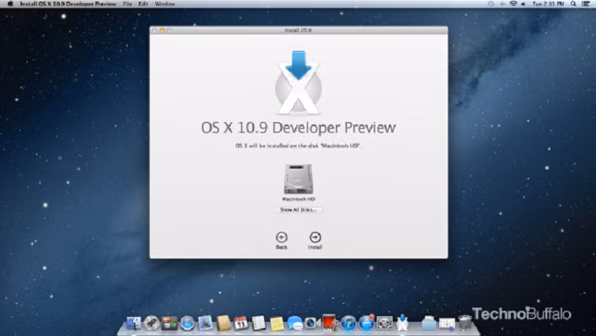Open Spotlight search magnifier
The width and height of the screenshot is (596, 336).
tap(573, 4)
